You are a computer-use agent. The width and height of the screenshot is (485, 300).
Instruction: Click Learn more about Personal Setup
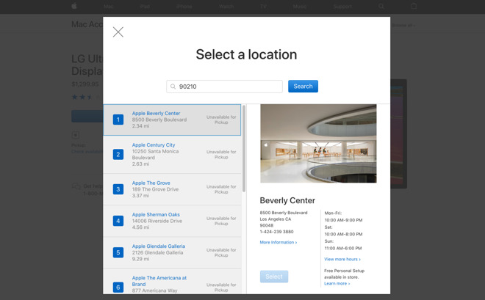click(337, 283)
